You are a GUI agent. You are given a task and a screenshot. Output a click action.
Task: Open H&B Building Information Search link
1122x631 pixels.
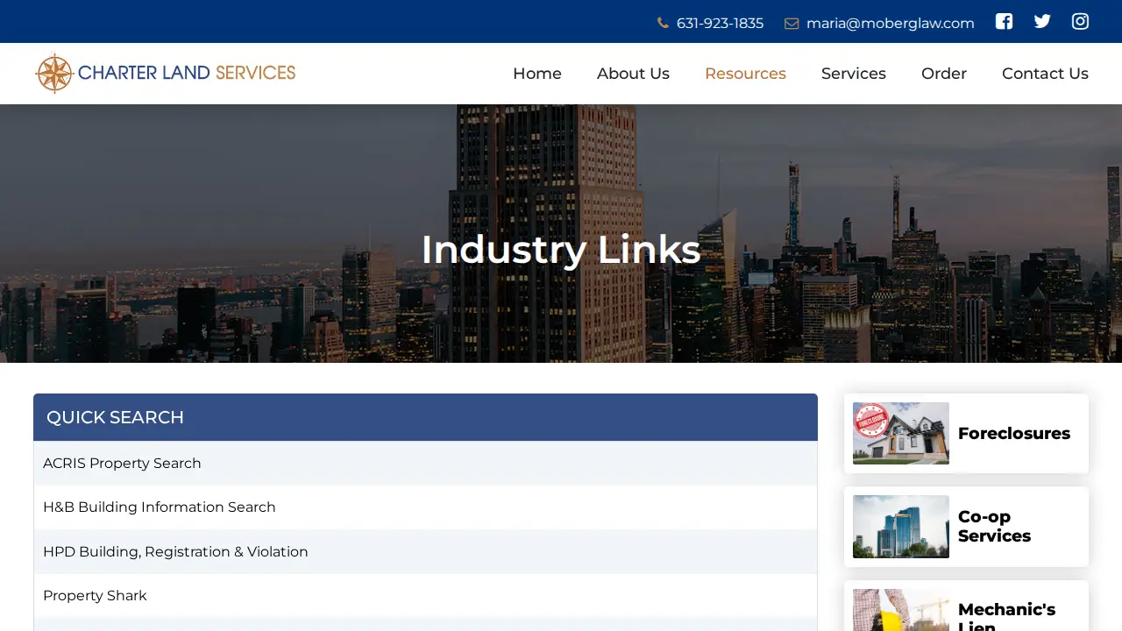[x=160, y=507]
